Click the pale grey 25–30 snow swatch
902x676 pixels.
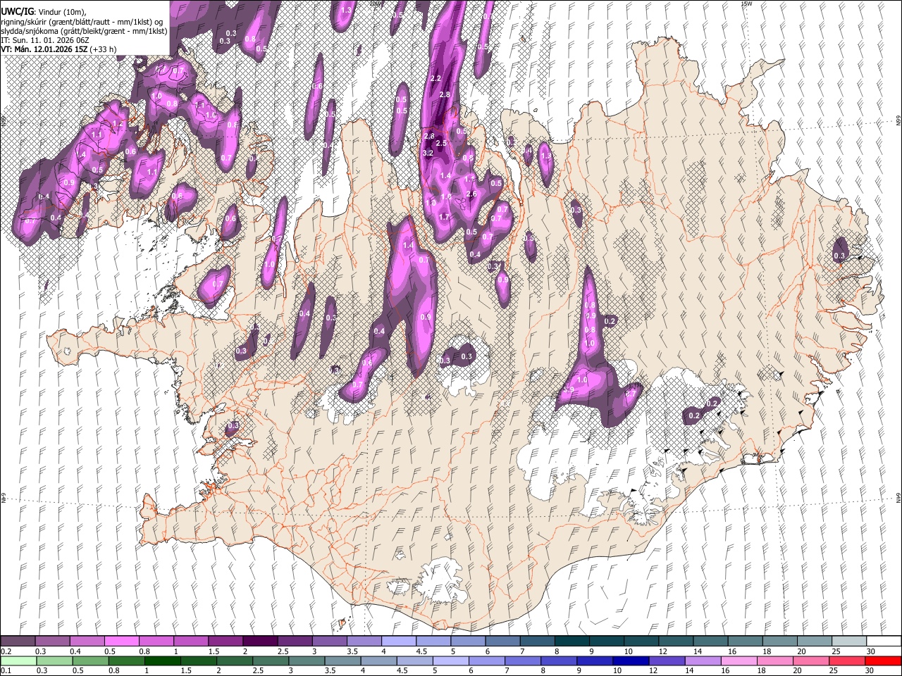[x=848, y=641]
